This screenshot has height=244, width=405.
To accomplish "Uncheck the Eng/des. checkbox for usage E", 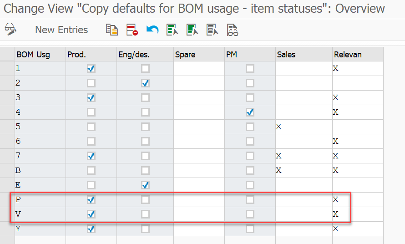I will click(x=145, y=185).
